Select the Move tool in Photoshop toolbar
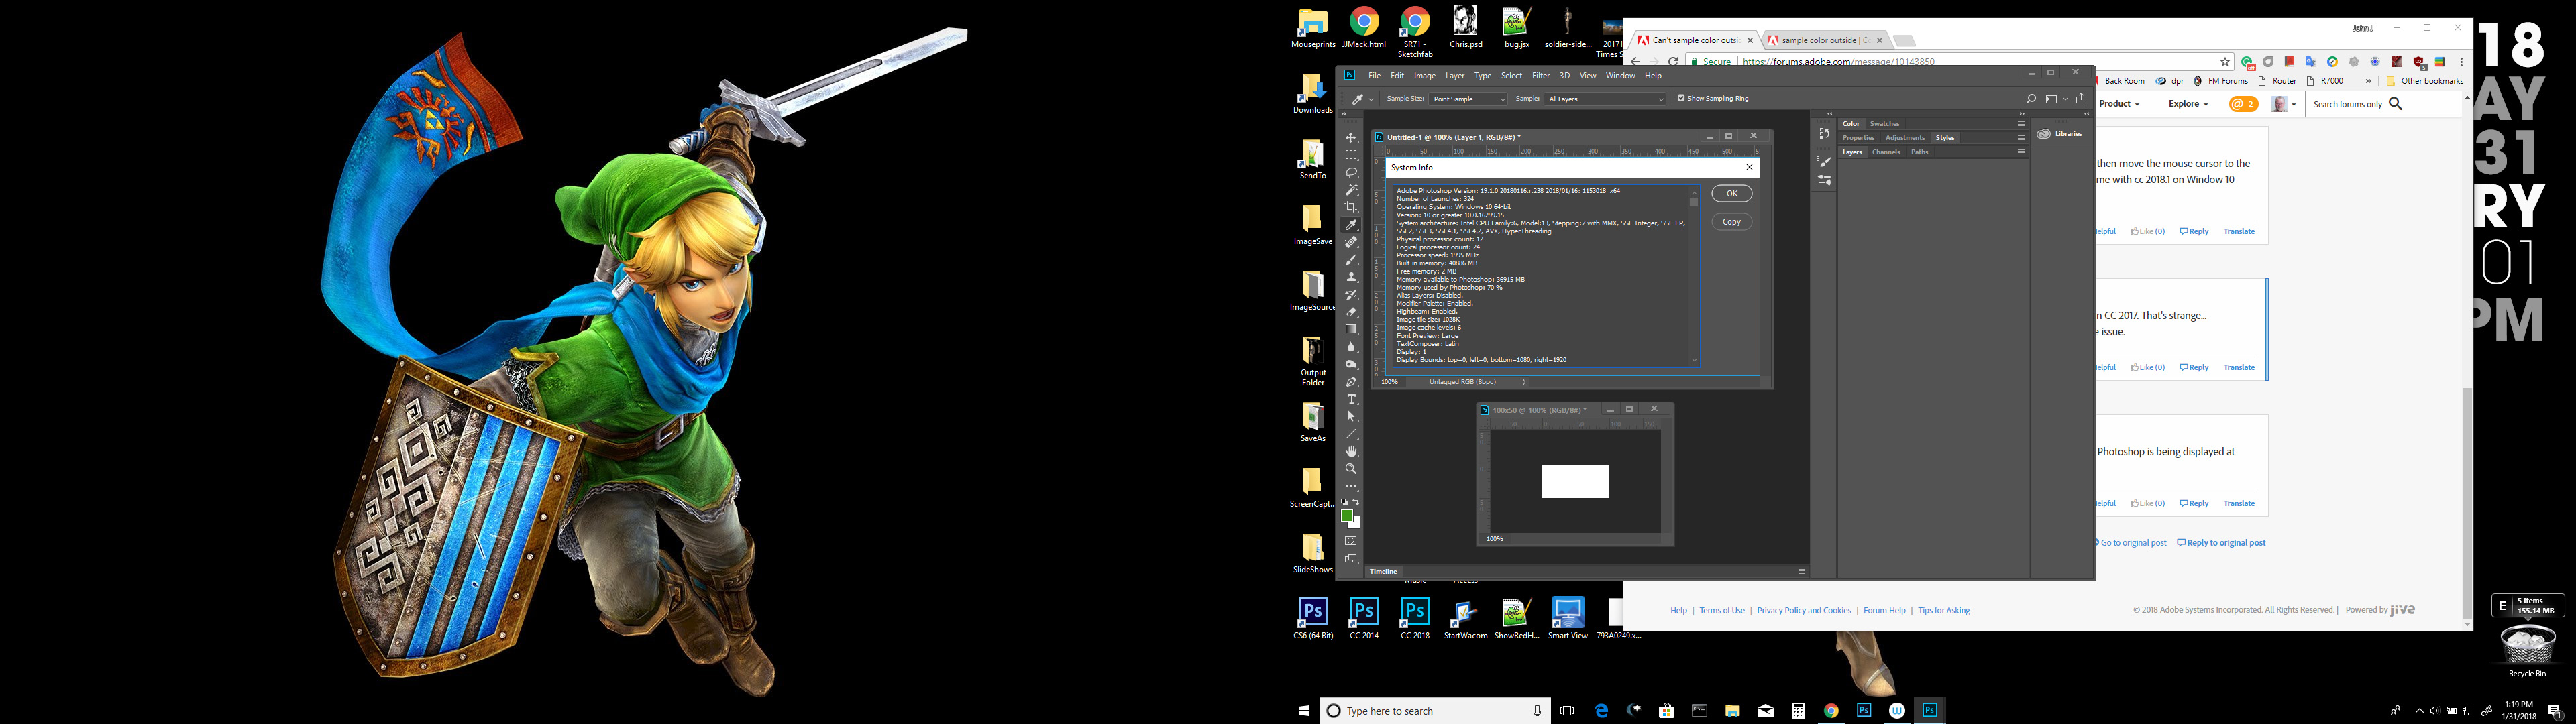Screen dimensions: 2576x724 1351,138
